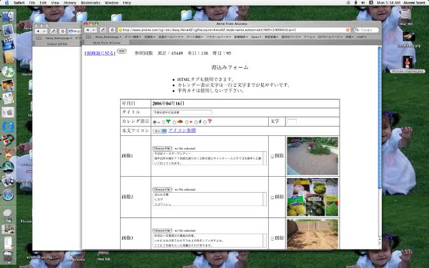The image size is (429, 268).
Task: Click the タイトル text input field
Action: (182, 112)
